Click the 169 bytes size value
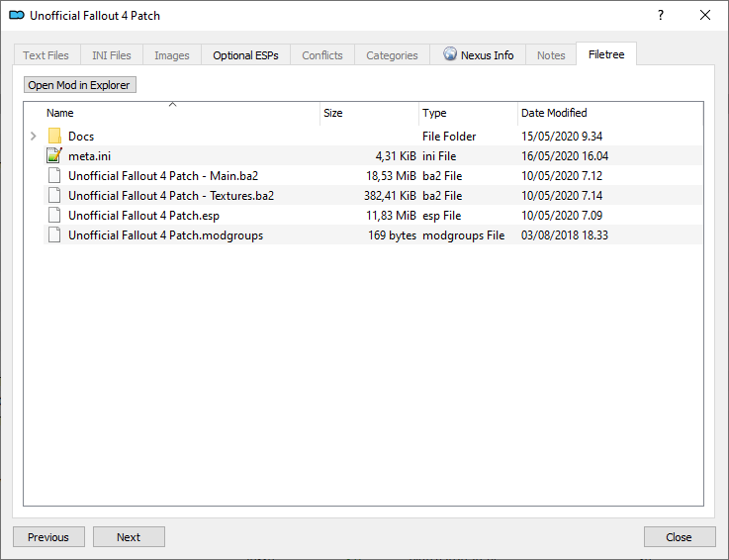Screen dimensions: 729x560 pyautogui.click(x=392, y=235)
